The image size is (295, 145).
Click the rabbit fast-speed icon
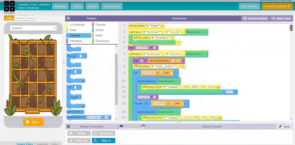click(x=143, y=126)
